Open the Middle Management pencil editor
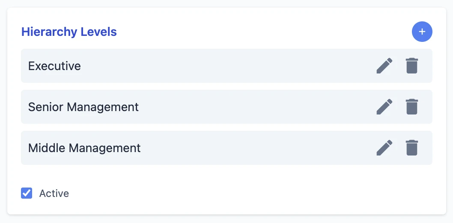 point(384,148)
